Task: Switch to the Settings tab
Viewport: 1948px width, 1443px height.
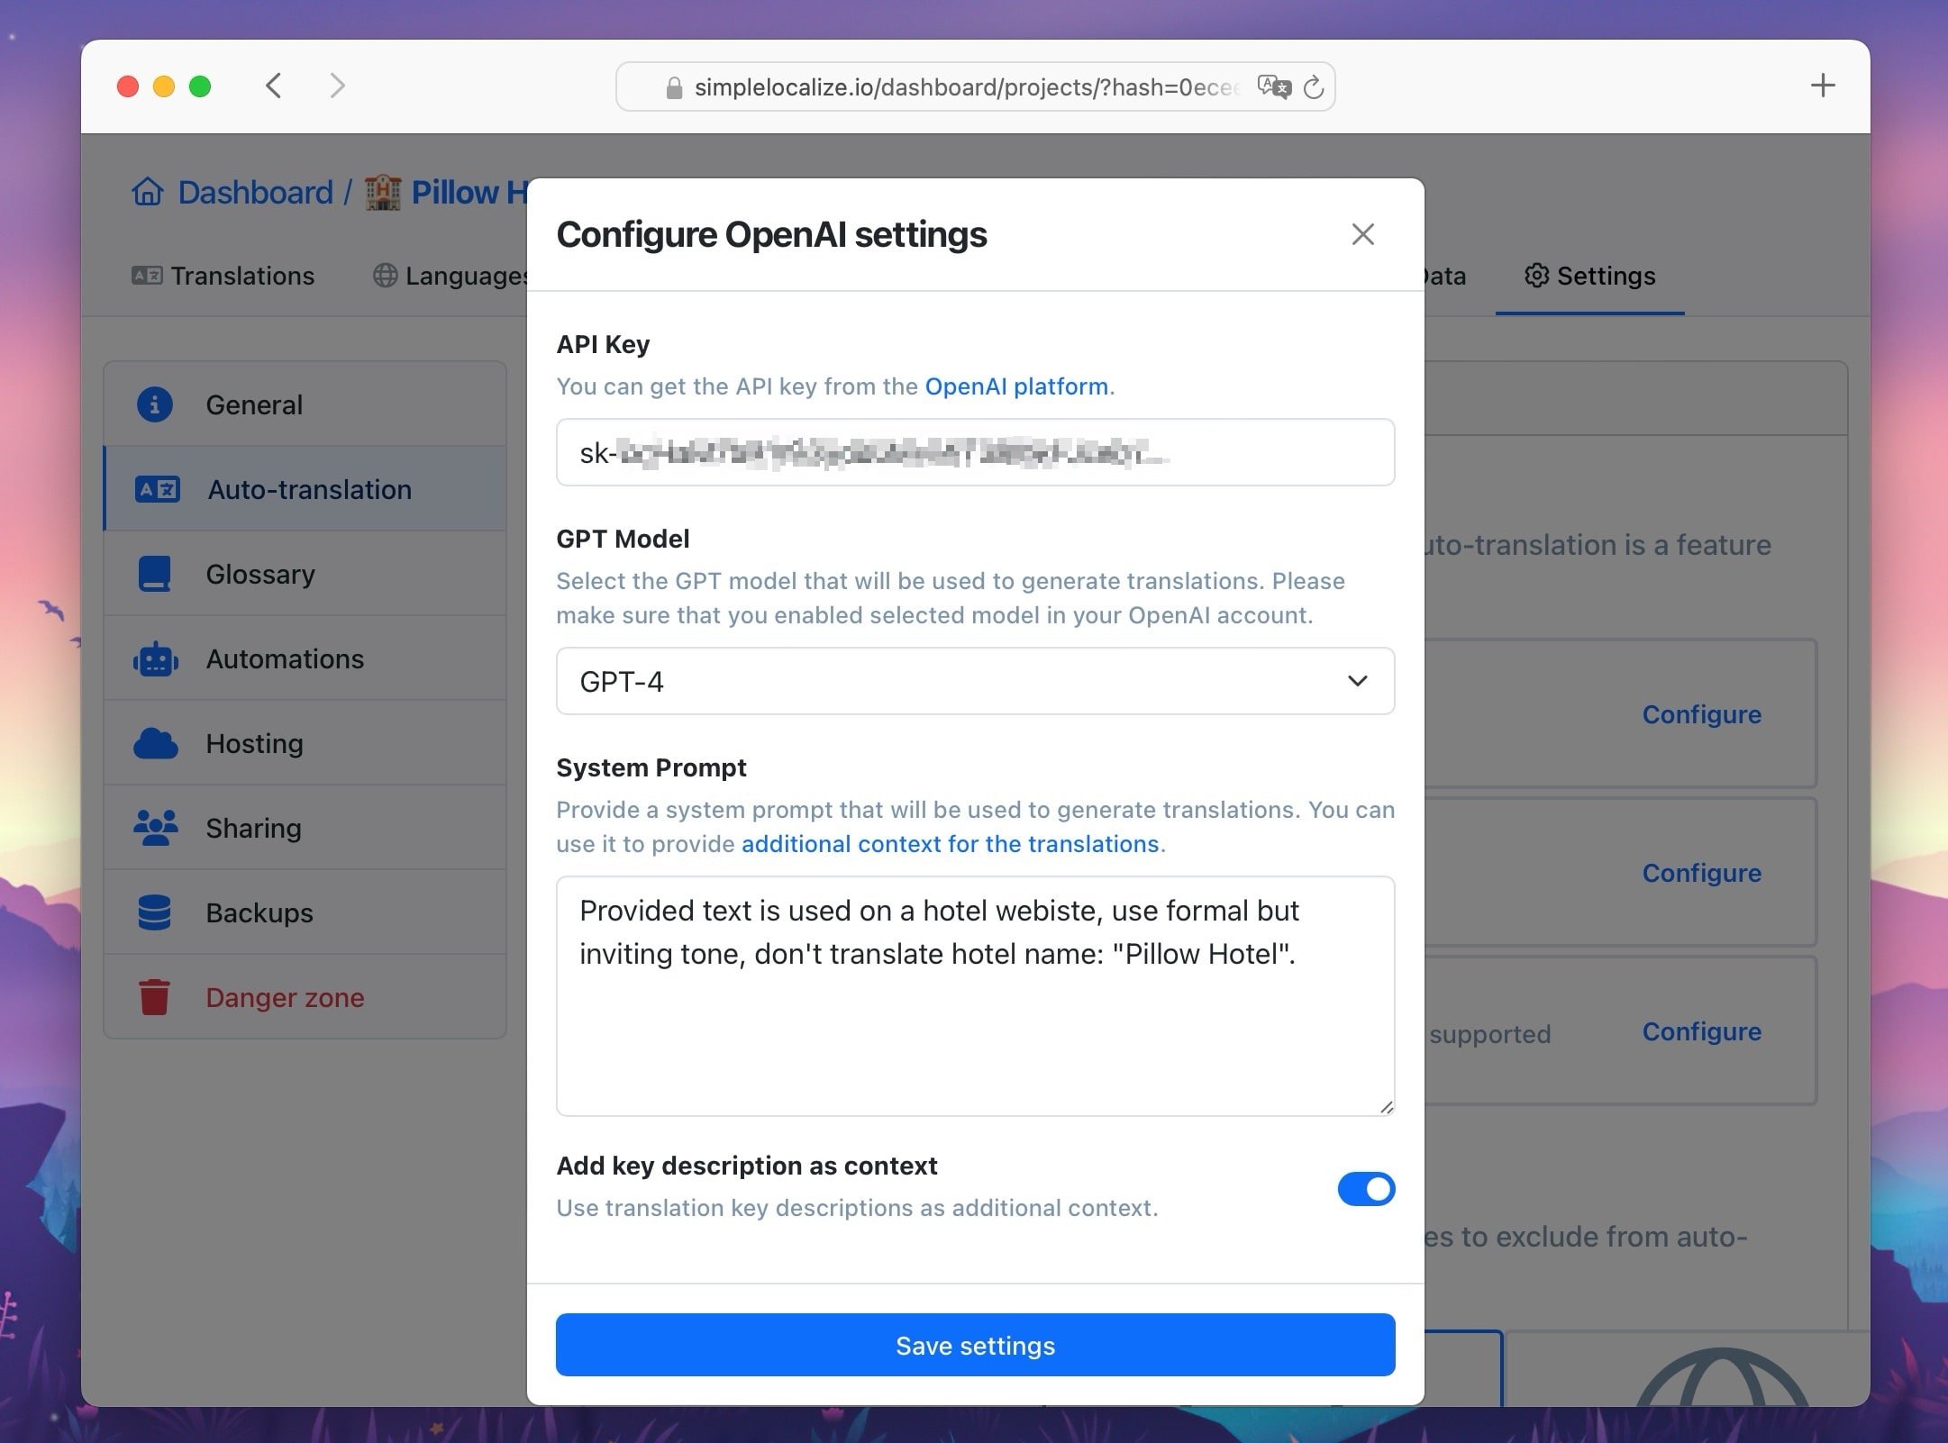Action: click(1590, 276)
